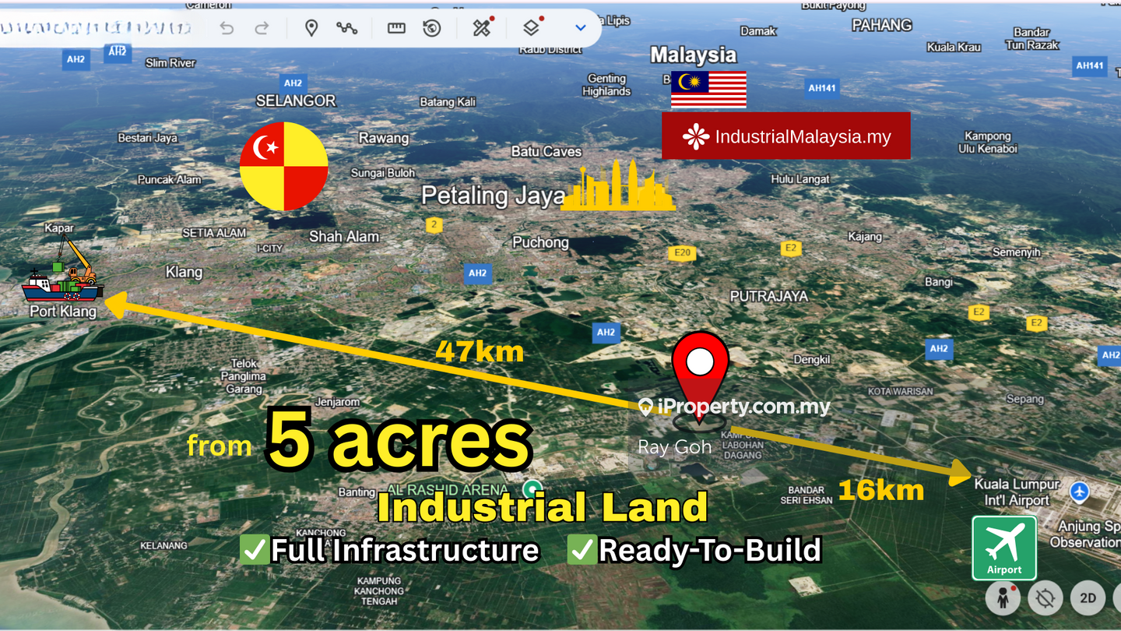Image resolution: width=1121 pixels, height=631 pixels.
Task: Click the green Al Rashid Arena marker
Action: (x=532, y=488)
